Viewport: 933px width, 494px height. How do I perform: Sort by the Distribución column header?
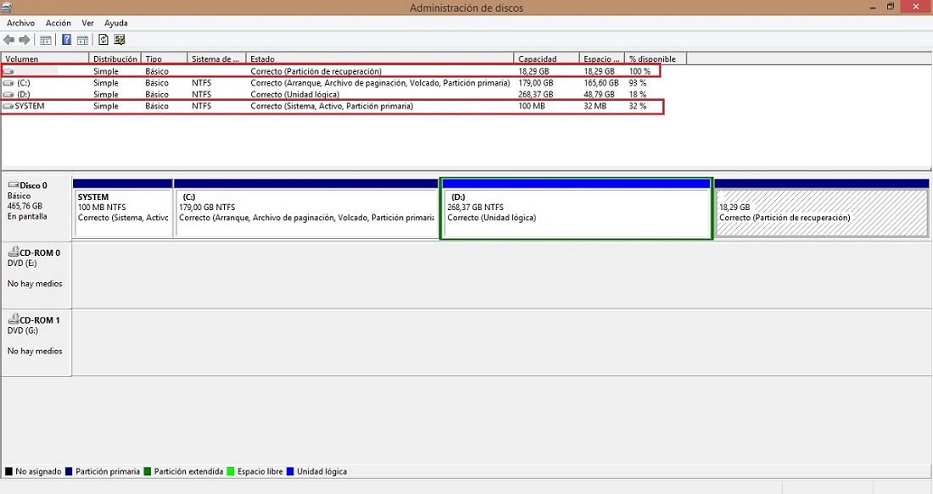[x=115, y=58]
